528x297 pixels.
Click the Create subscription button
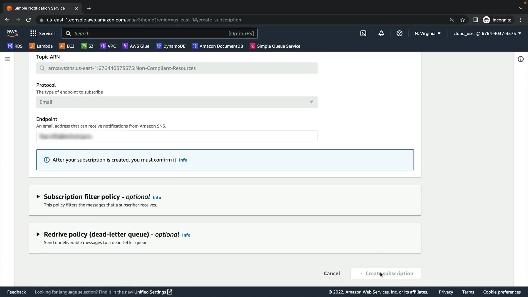coord(386,273)
